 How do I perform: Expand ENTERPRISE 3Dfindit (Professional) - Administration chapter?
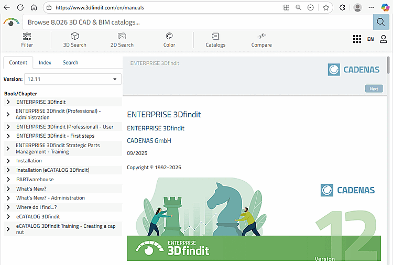(8, 114)
